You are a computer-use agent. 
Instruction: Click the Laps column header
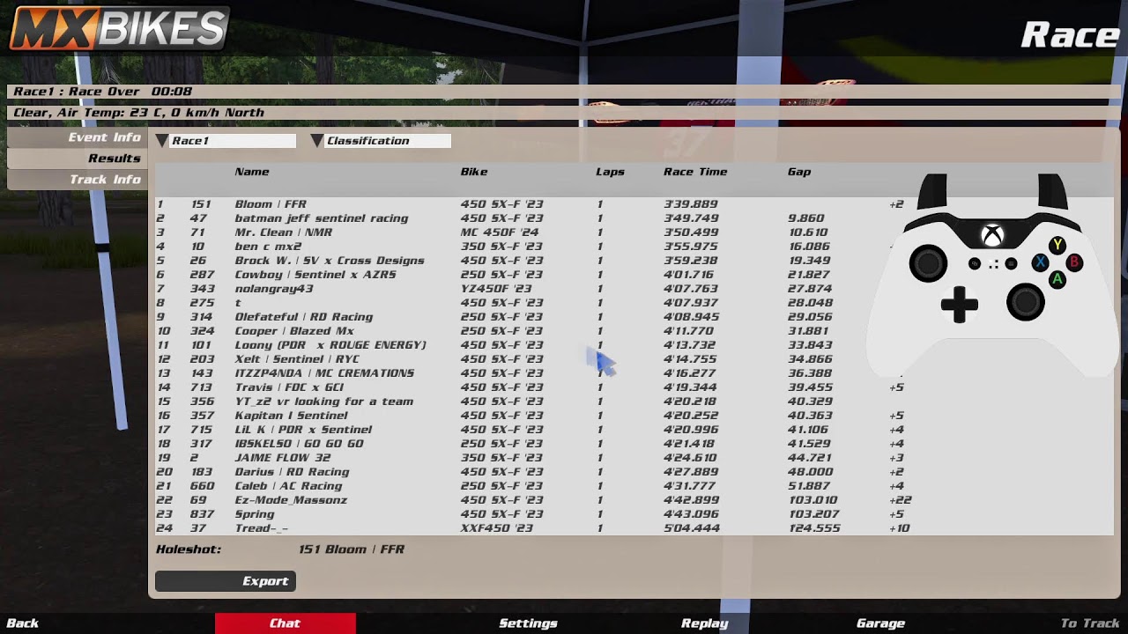coord(610,172)
